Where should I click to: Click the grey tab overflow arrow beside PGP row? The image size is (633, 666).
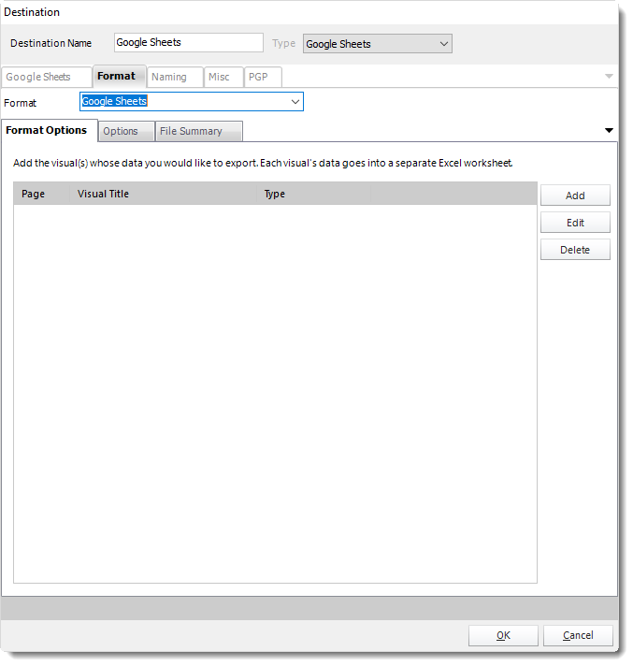tap(609, 77)
